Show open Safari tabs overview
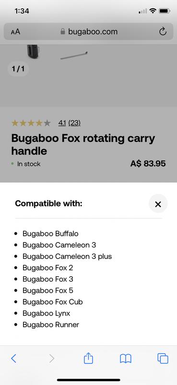This screenshot has height=385, width=177. click(163, 358)
